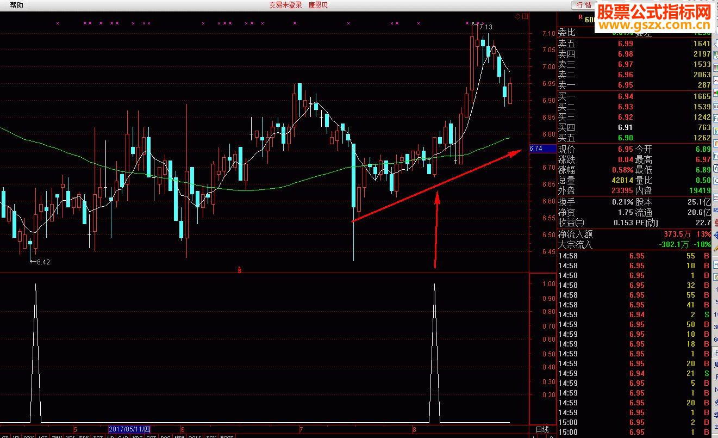The image size is (718, 438).
Task: Select the 买一 6.94 order row
Action: (x=634, y=96)
